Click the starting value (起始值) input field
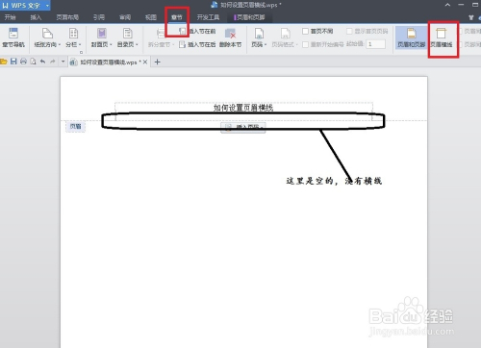481x348 pixels. tap(376, 44)
